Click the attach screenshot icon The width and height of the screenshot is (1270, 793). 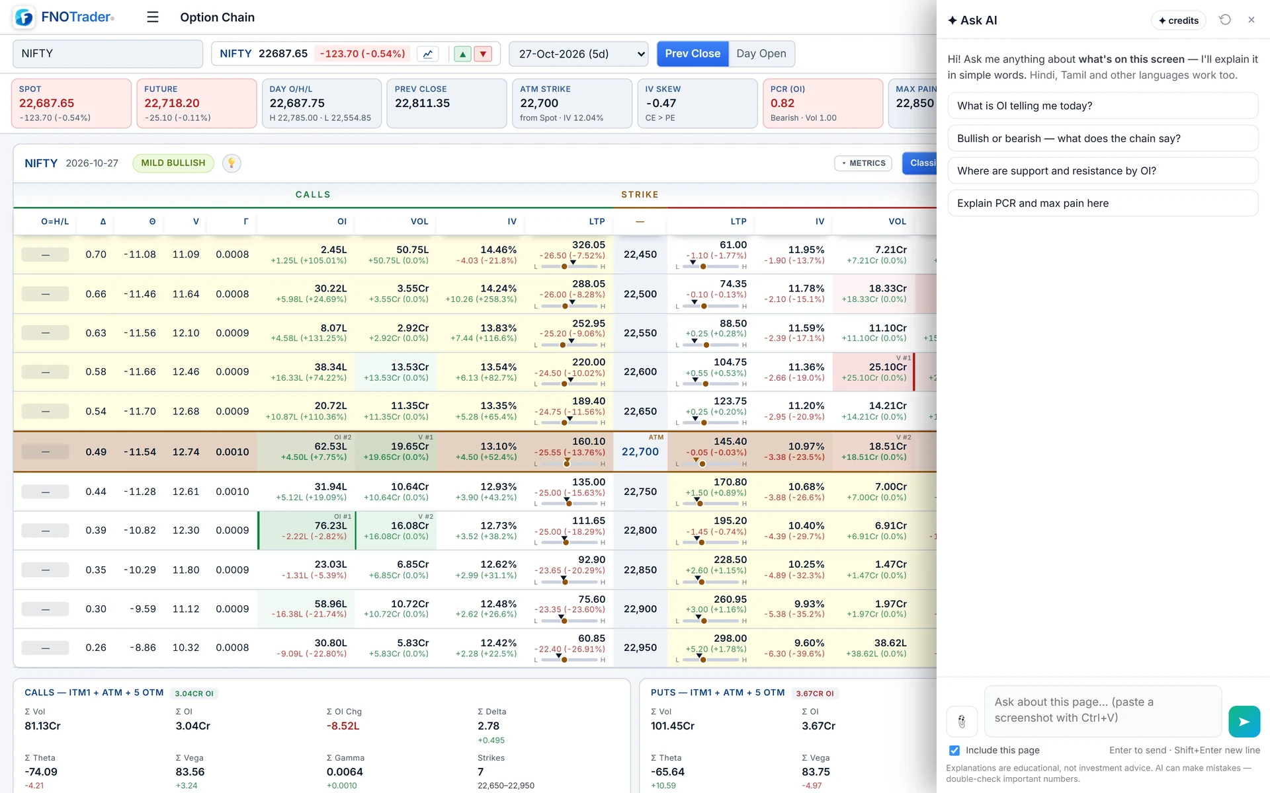coord(962,722)
